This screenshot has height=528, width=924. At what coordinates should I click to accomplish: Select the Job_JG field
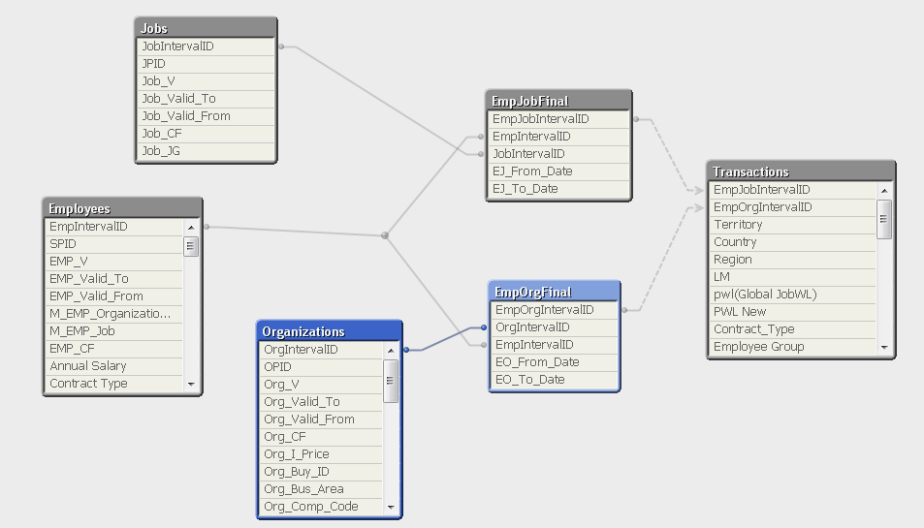(206, 151)
